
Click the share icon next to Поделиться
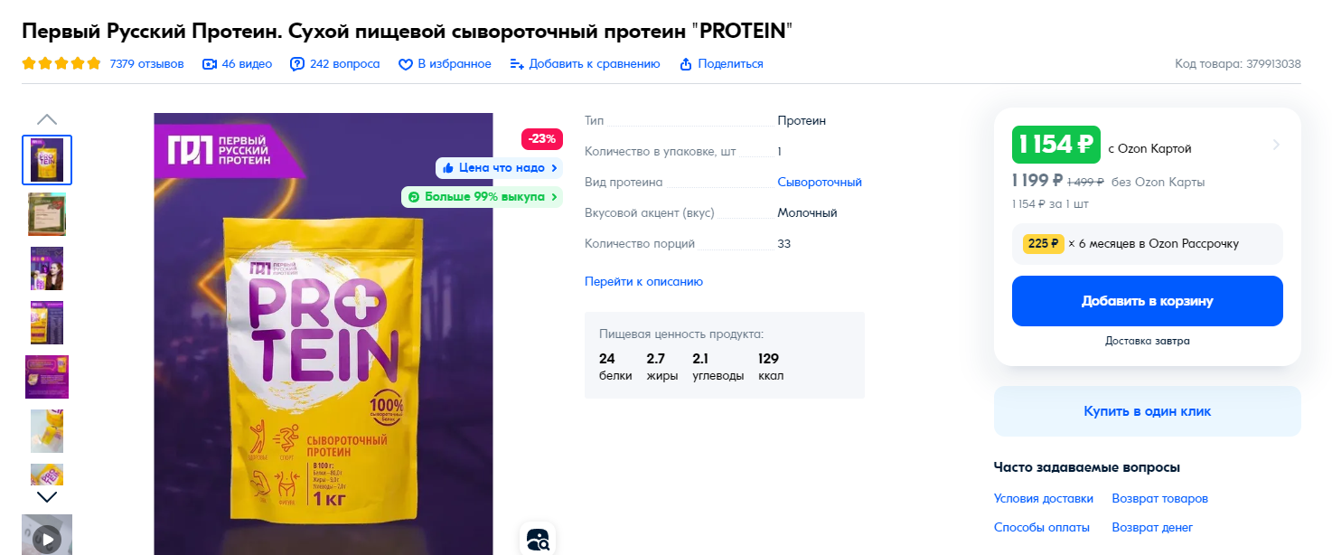686,64
